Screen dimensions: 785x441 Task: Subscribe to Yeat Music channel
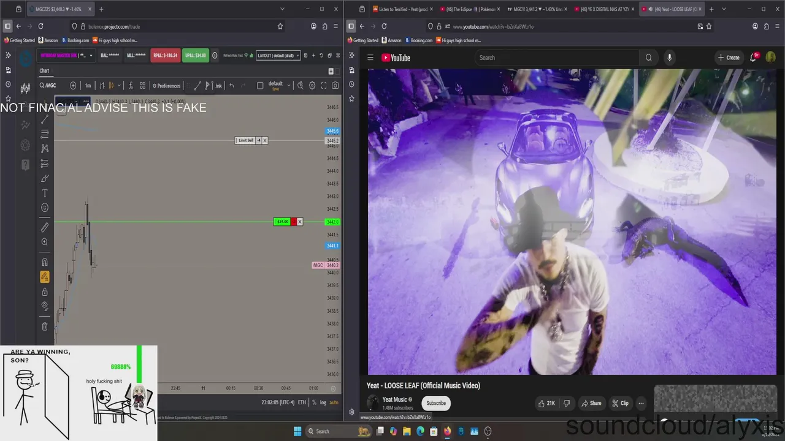coord(436,403)
